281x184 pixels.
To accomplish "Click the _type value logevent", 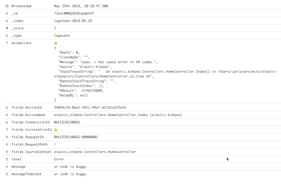I will 62,36.
